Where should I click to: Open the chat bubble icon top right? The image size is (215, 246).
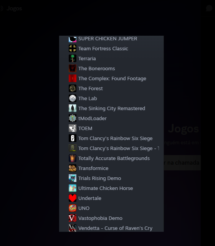coord(209,8)
